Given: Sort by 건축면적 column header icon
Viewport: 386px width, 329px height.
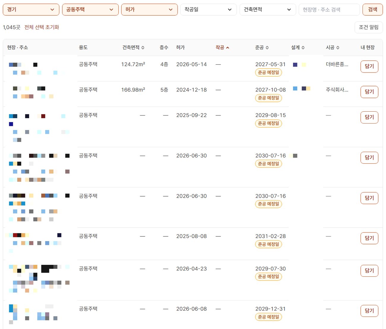Looking at the screenshot, I should 143,48.
